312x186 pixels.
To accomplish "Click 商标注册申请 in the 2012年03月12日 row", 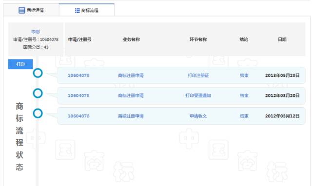I will coord(131,116).
